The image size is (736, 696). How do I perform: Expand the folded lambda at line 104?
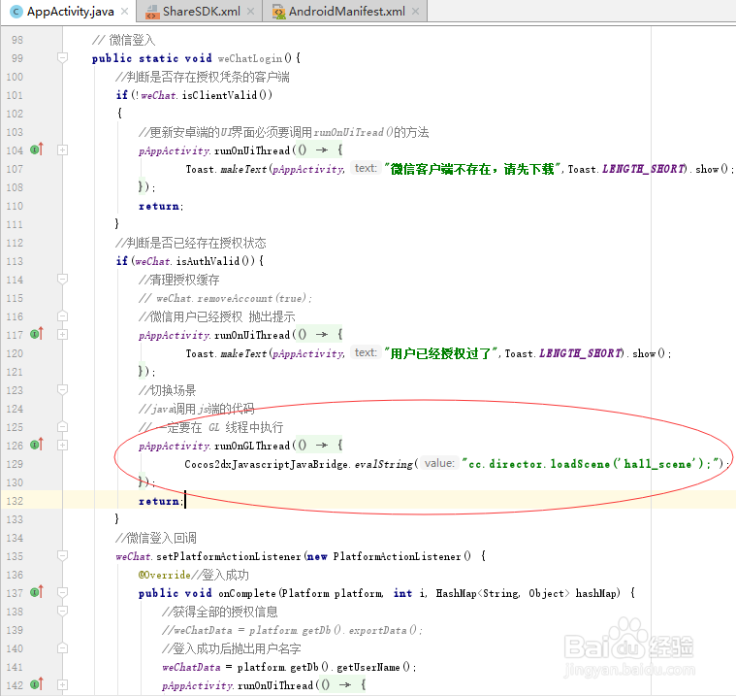pyautogui.click(x=62, y=149)
